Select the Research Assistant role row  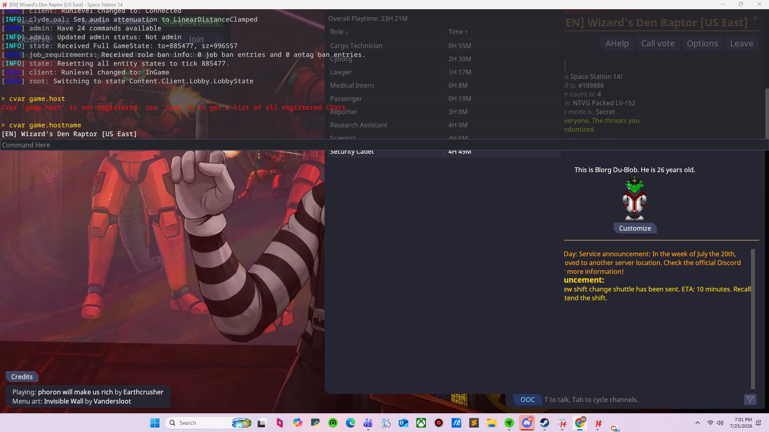tap(444, 125)
